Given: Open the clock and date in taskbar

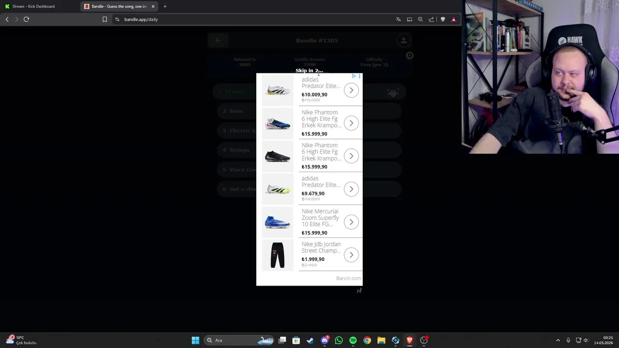Looking at the screenshot, I should tap(604, 340).
